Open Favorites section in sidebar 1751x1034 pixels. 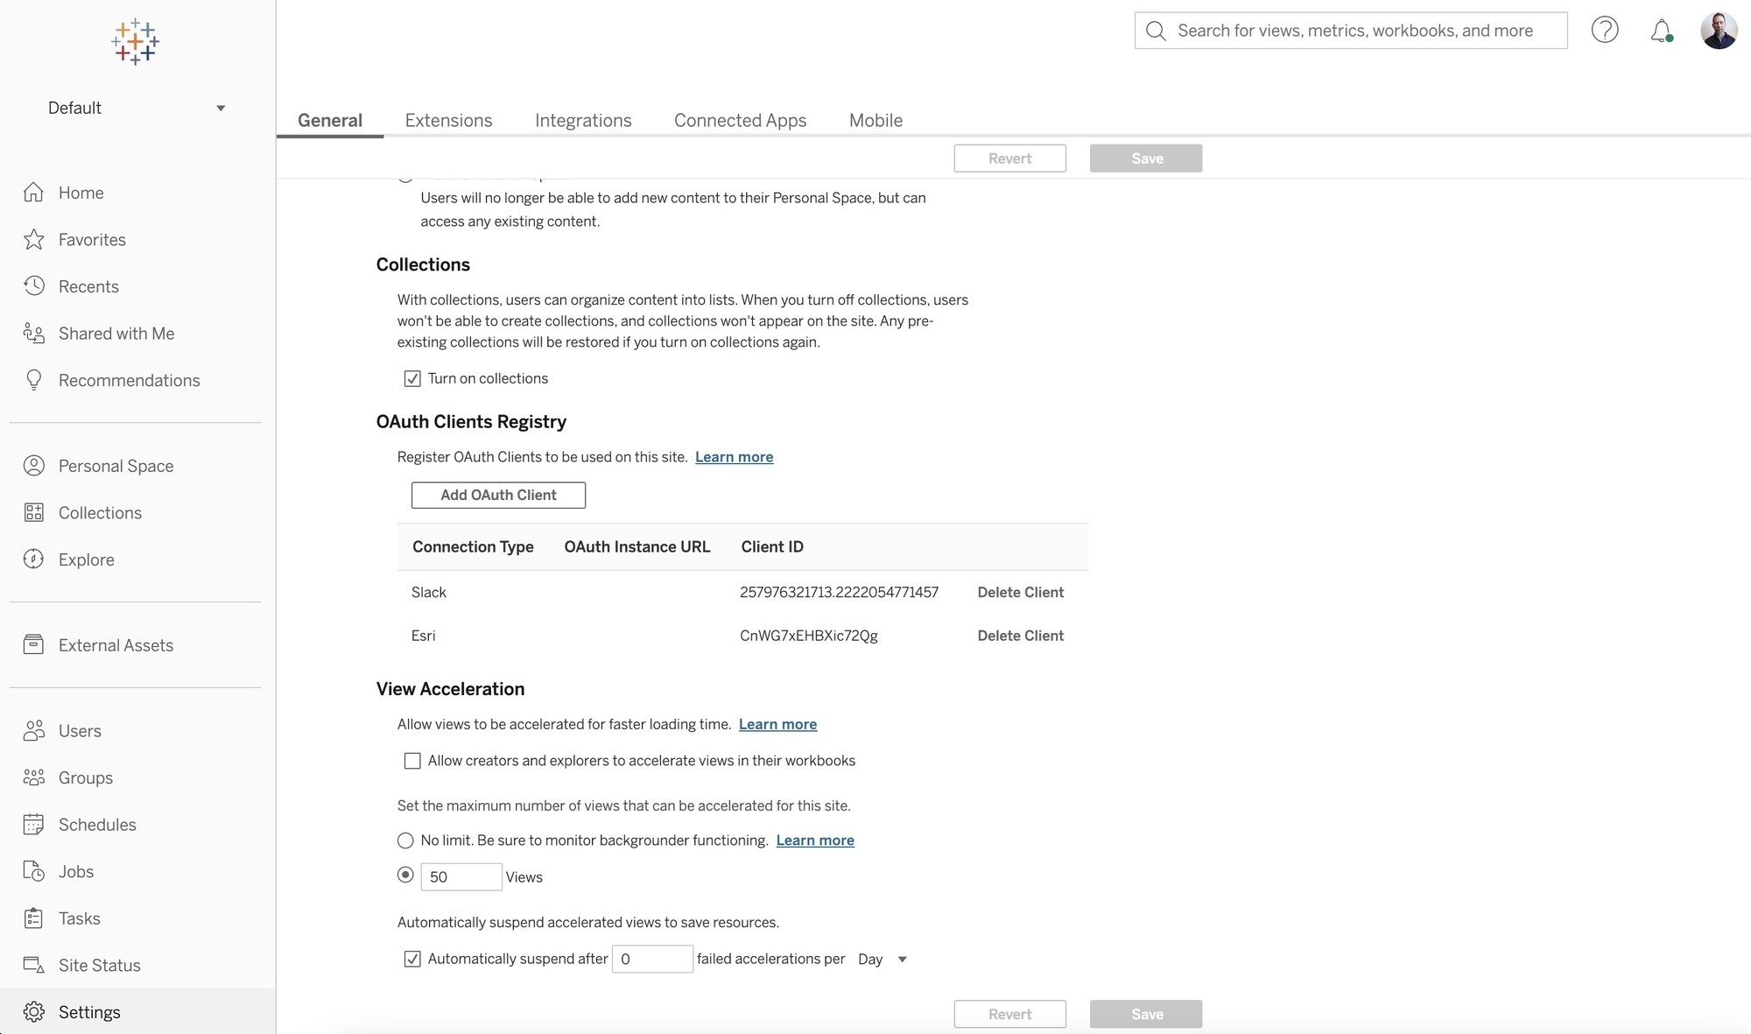pyautogui.click(x=92, y=240)
